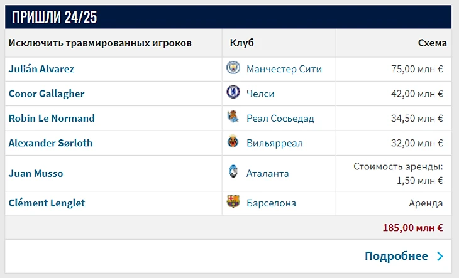Click the Manchester City club crest

233,68
